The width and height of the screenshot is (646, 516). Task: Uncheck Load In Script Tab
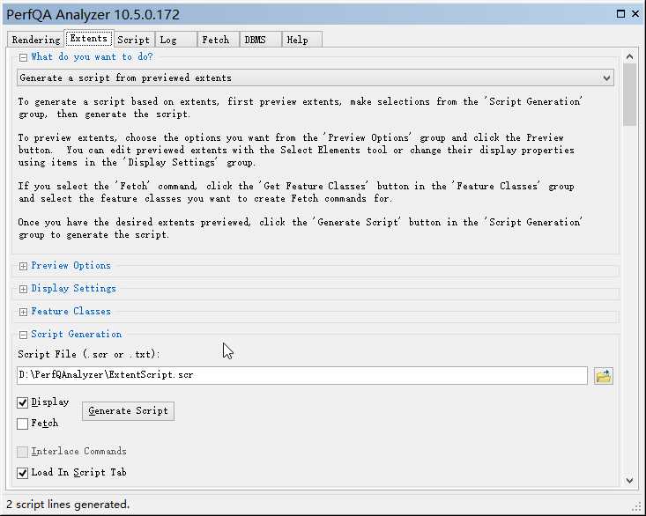click(x=23, y=473)
